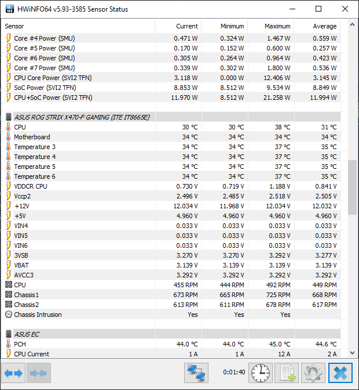Select the VIN6 row label
Viewport: 359px width, 390px height.
tap(21, 245)
